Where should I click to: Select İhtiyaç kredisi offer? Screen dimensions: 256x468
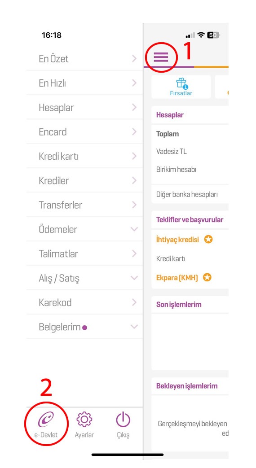pos(177,239)
